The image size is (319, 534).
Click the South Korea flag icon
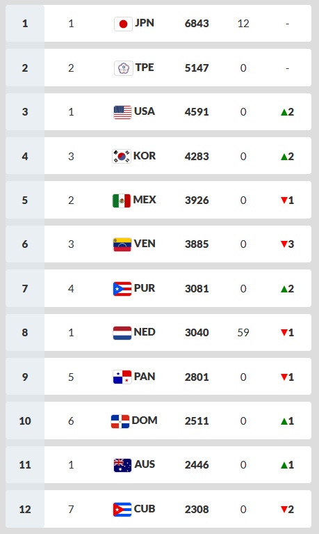pyautogui.click(x=122, y=157)
